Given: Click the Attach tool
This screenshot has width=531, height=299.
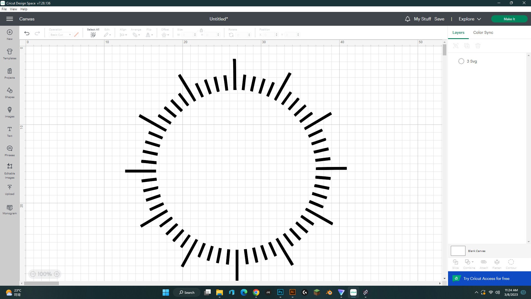Looking at the screenshot, I should coord(483,263).
